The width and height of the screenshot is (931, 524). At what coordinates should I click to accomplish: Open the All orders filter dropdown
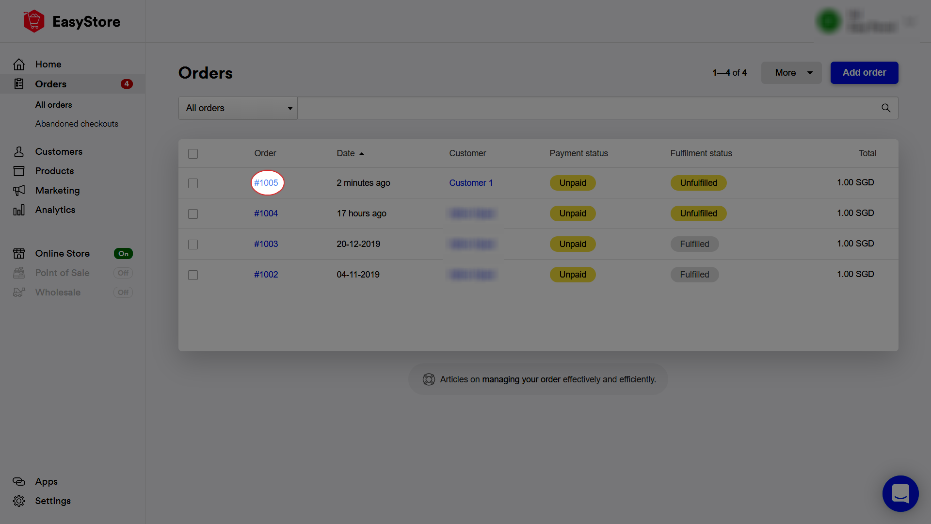pos(238,108)
